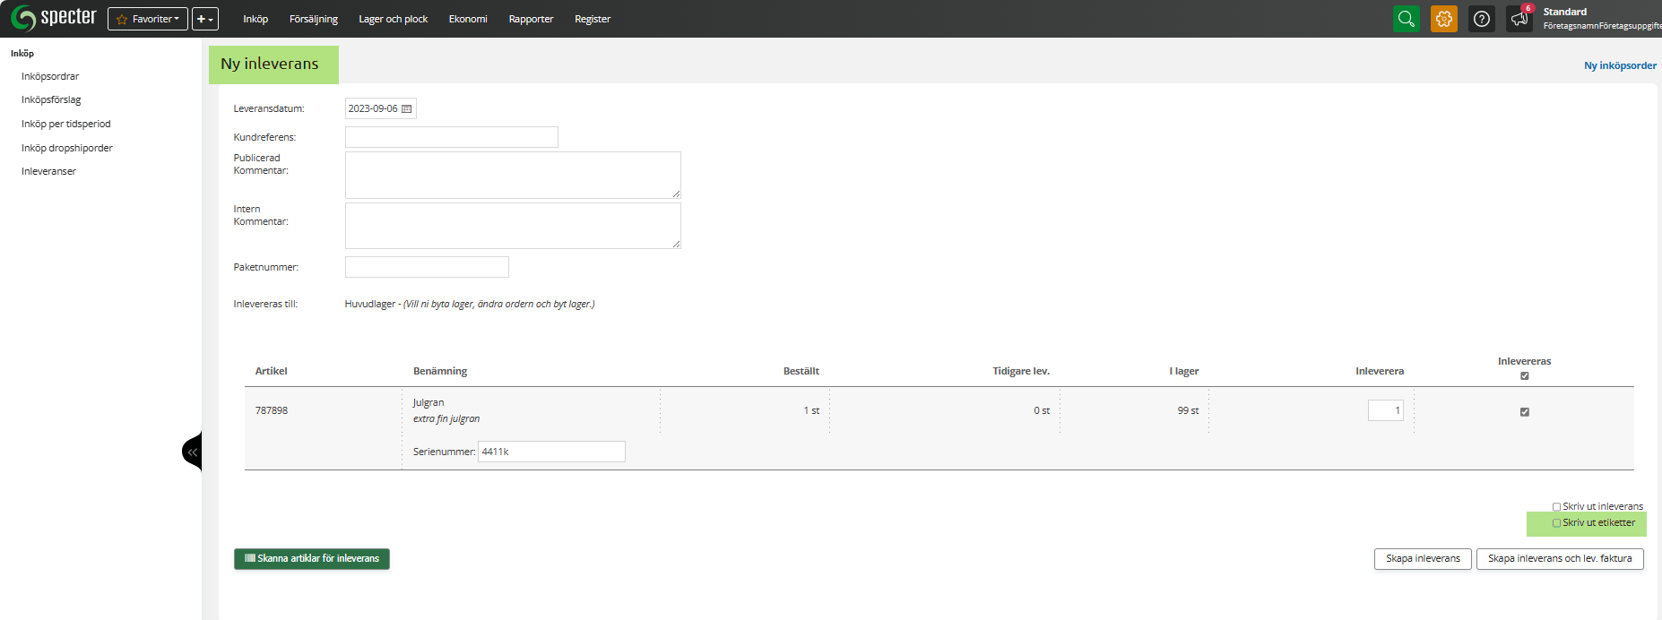Open the orange settings gear icon
The image size is (1662, 620).
point(1443,19)
